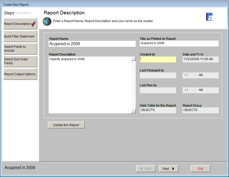Click the vertical scrollbar of the description box
This screenshot has width=229, height=177.
tap(133, 85)
